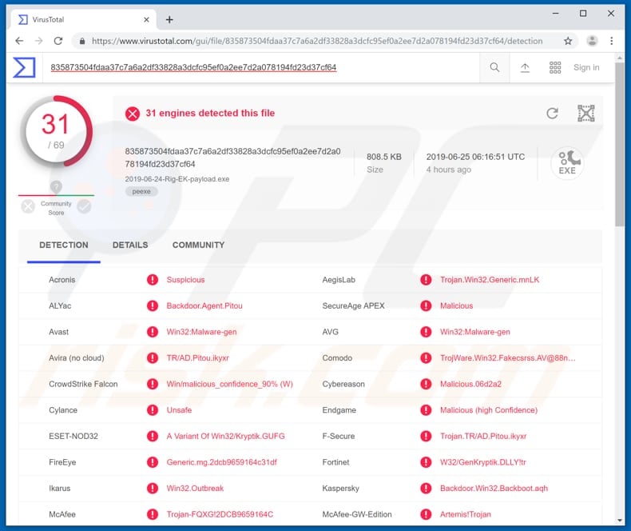Reload the page in the browser
The width and height of the screenshot is (631, 531).
[x=58, y=41]
